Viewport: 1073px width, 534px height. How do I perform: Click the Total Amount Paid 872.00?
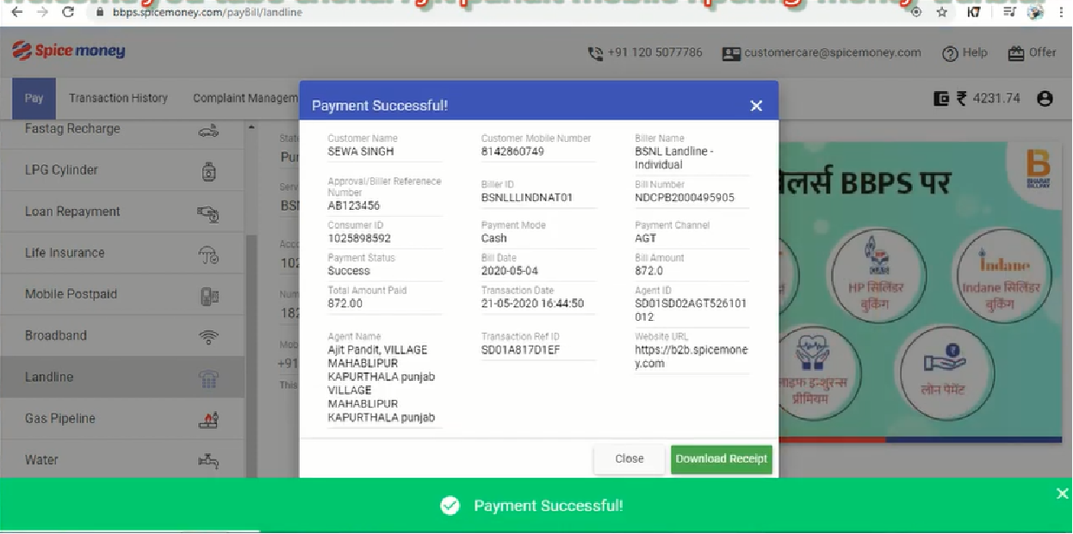coord(345,304)
